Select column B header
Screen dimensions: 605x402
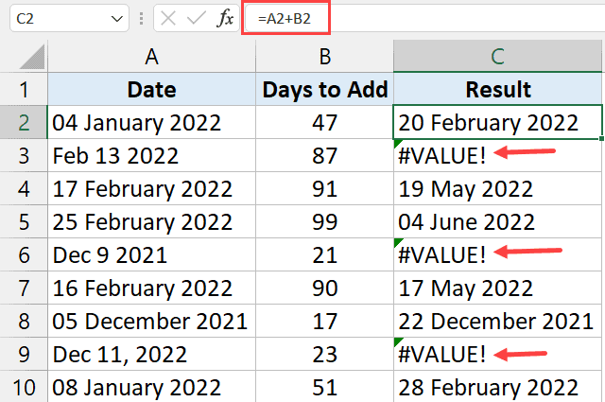(324, 57)
